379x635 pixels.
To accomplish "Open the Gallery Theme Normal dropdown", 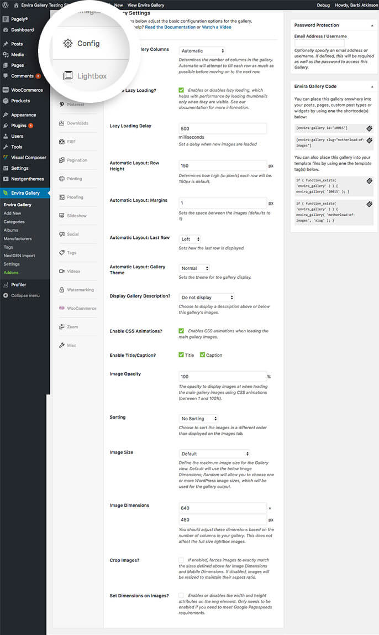I will 194,268.
